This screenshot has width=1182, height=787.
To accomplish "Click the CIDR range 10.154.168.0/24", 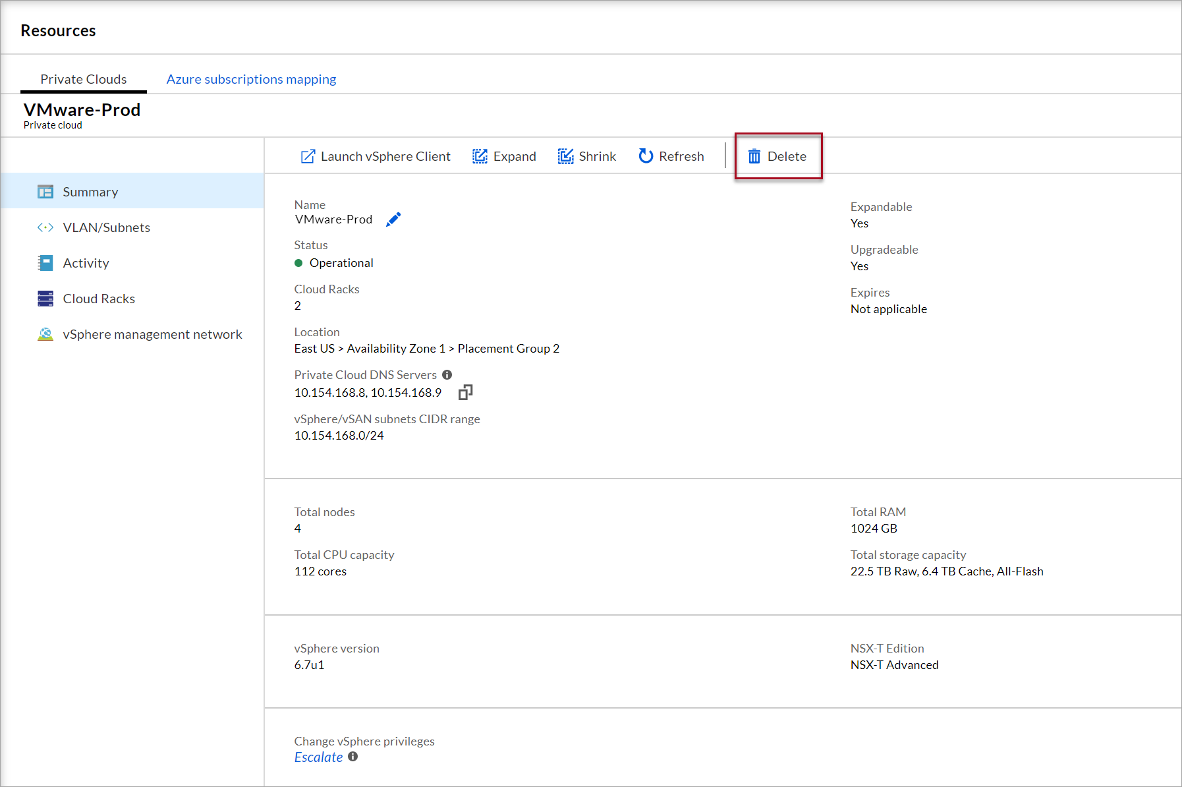I will [339, 436].
